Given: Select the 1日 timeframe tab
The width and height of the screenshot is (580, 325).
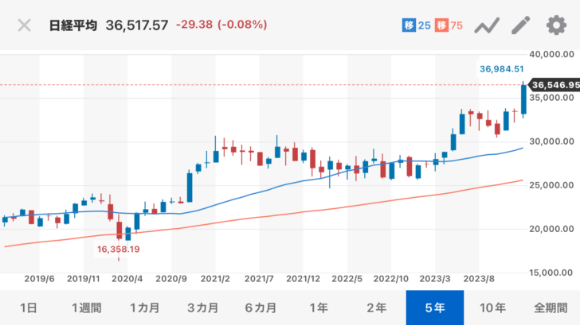Looking at the screenshot, I should (28, 308).
